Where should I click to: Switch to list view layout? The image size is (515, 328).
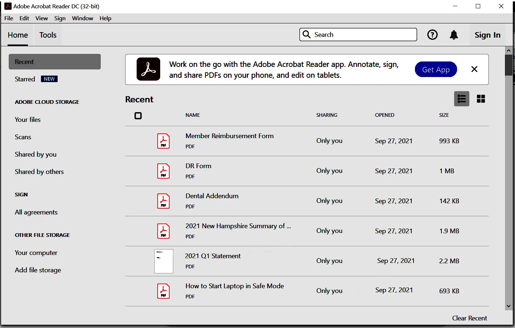point(462,99)
